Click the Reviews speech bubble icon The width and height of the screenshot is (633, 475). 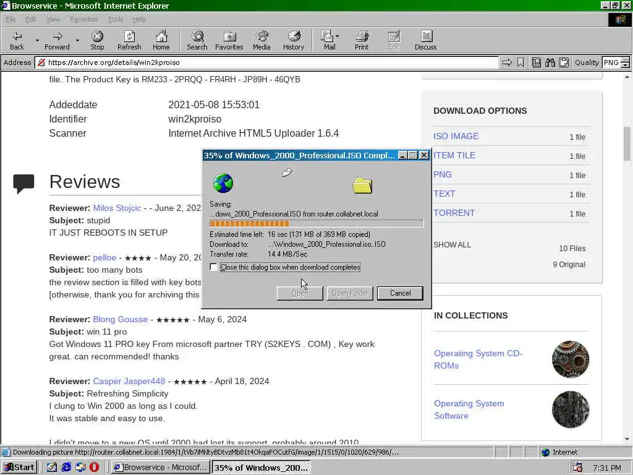(x=23, y=184)
